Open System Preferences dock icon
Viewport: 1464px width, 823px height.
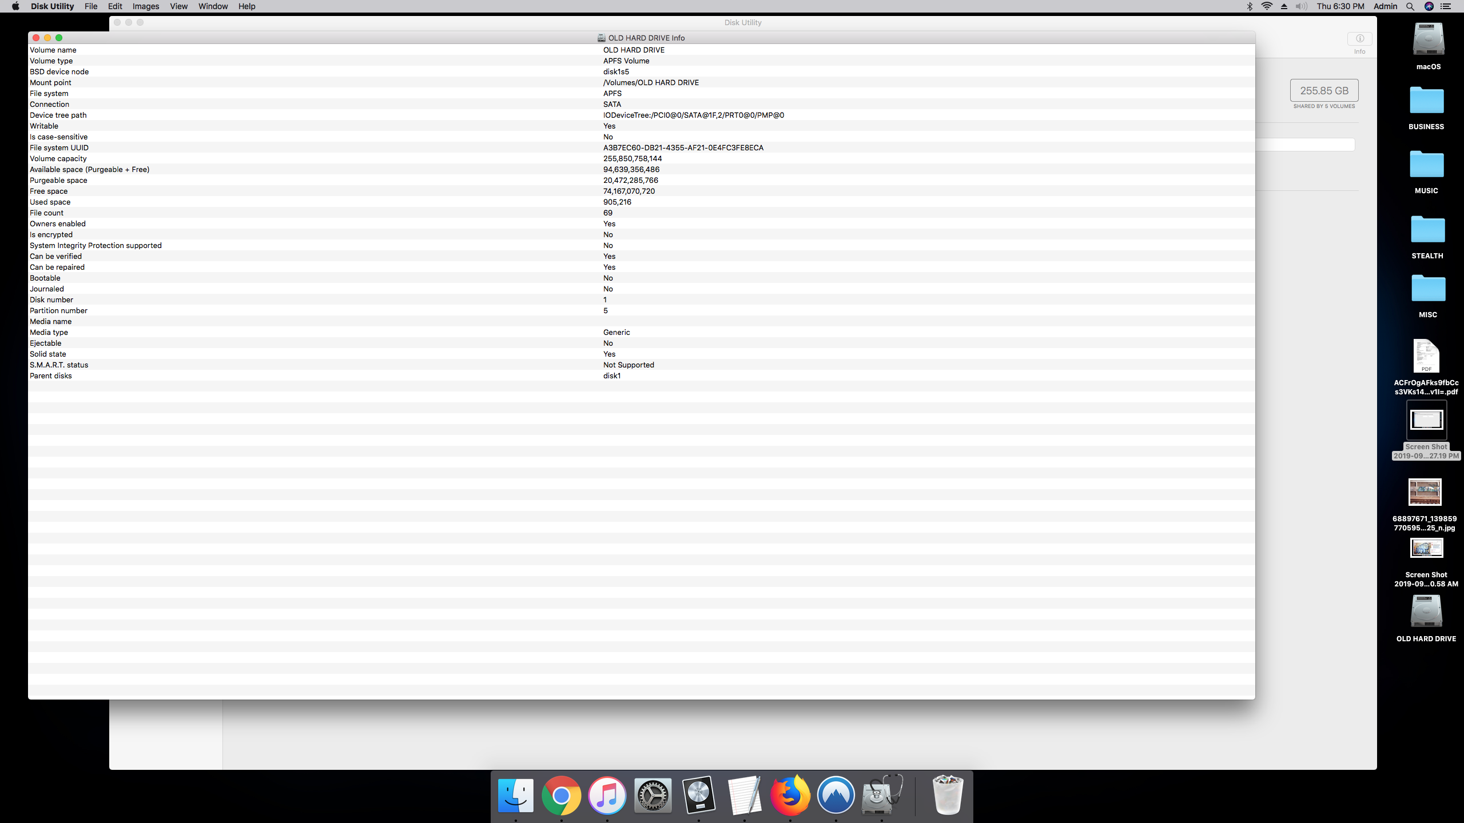pyautogui.click(x=653, y=795)
